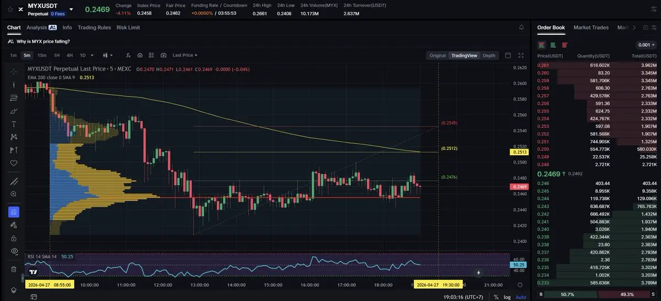
Task: Open the Order Book tab
Action: point(551,28)
